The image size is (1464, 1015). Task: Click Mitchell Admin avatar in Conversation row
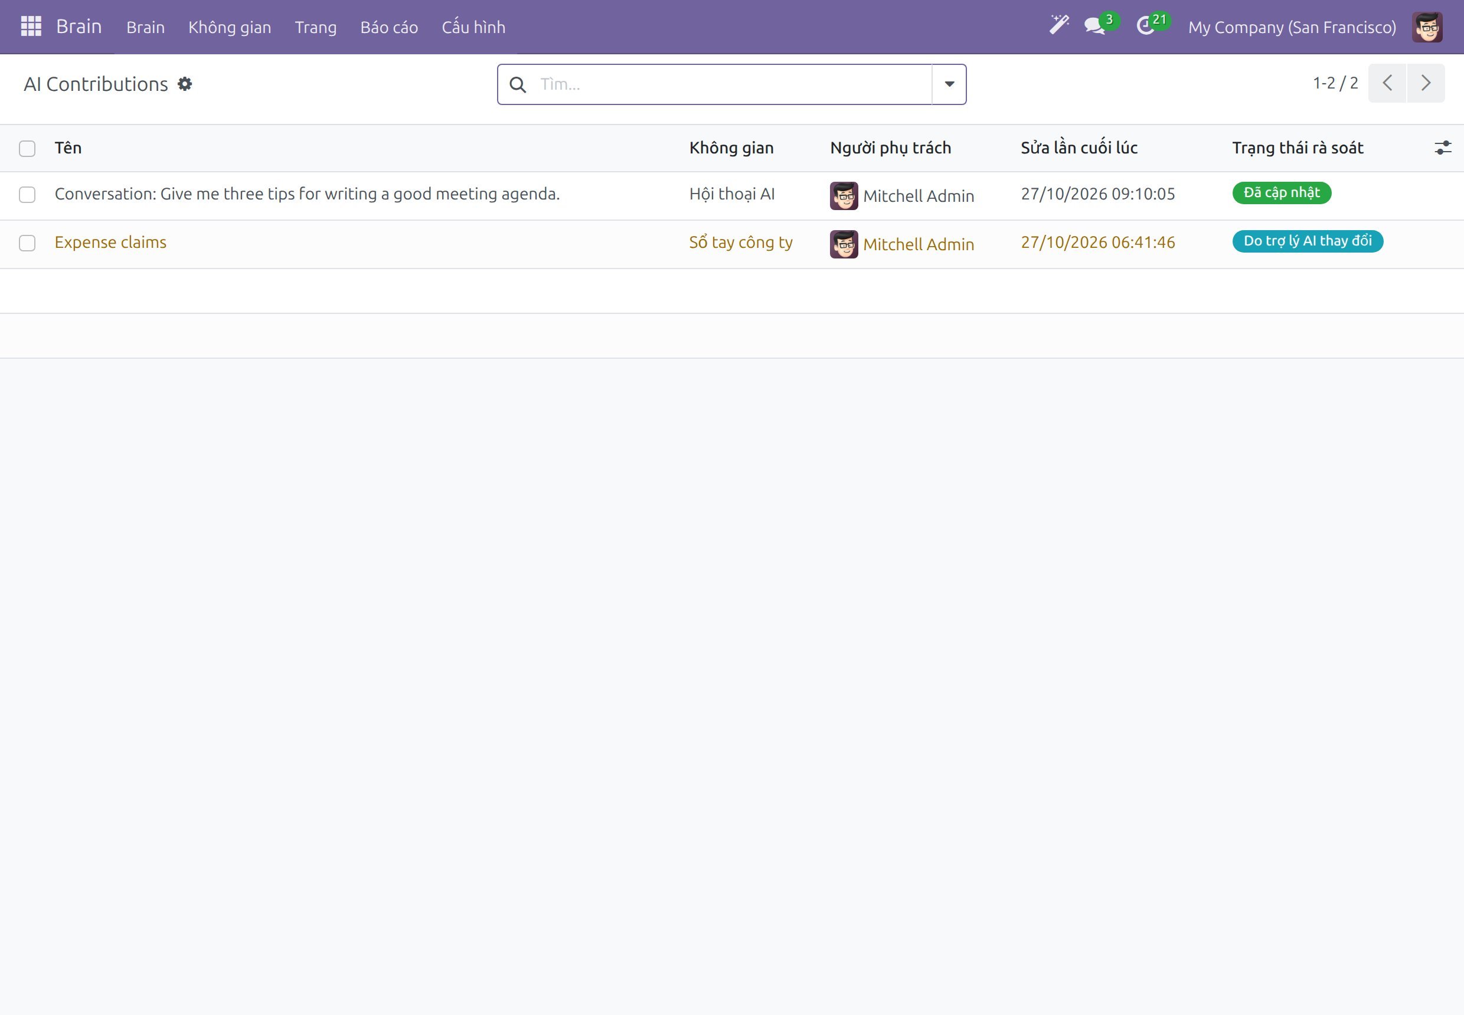click(x=844, y=196)
